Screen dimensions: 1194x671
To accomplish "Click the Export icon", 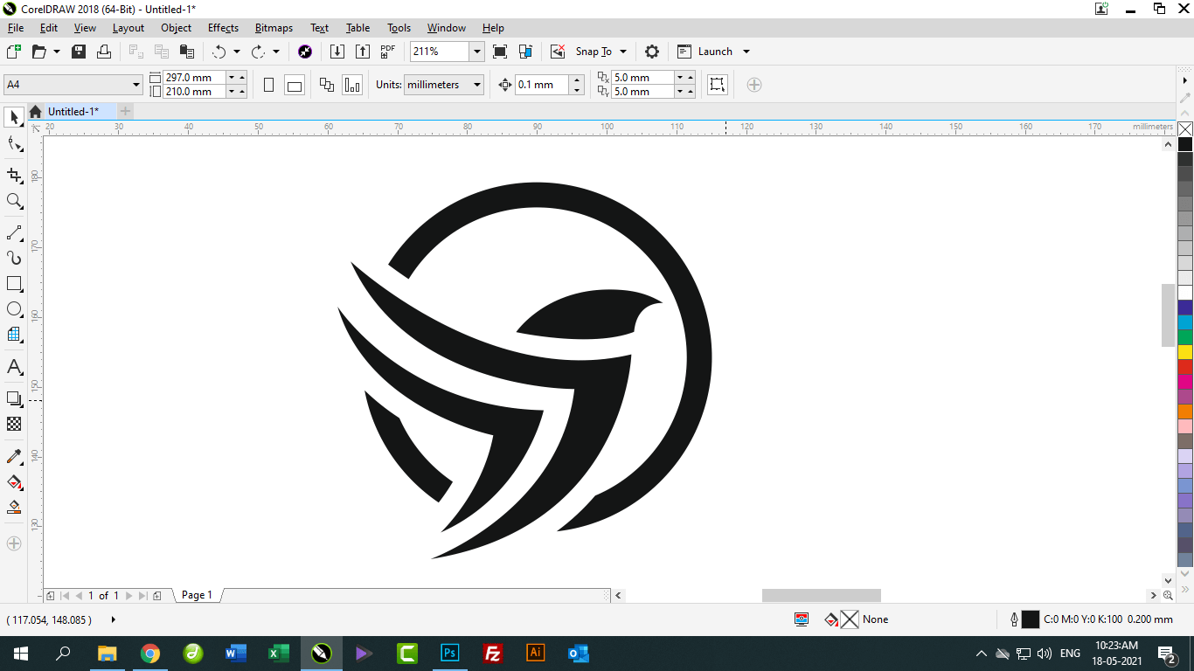I will [362, 52].
